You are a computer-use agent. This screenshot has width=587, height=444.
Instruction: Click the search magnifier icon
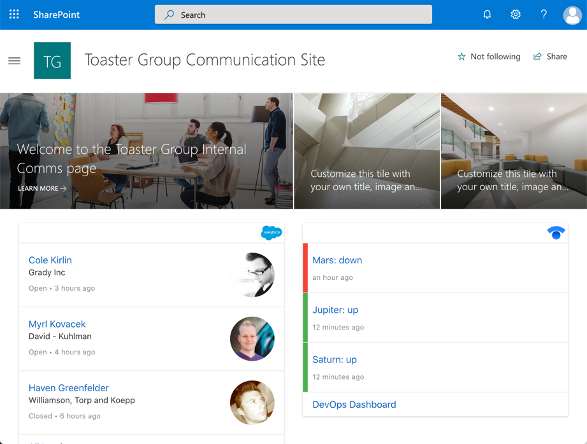(169, 15)
